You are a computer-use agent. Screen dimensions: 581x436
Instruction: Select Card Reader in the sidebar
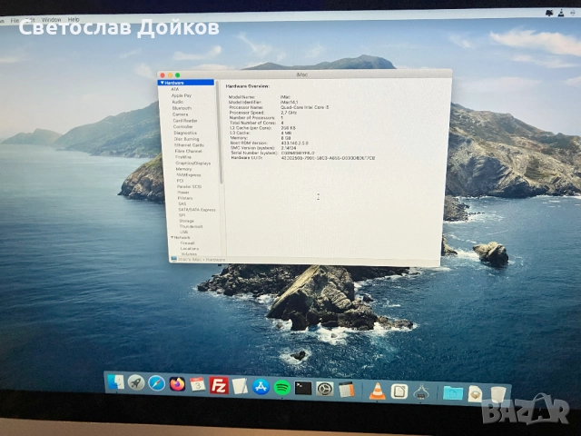pyautogui.click(x=185, y=121)
